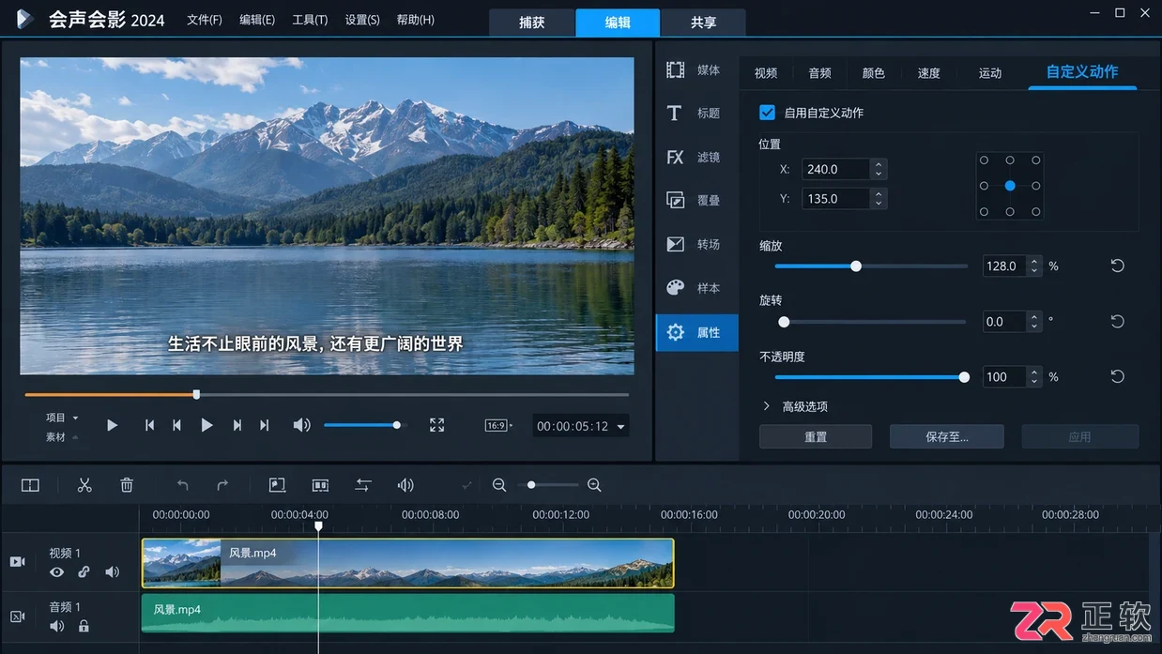Switch to the 捕获 workspace tab
The height and width of the screenshot is (654, 1162).
532,23
